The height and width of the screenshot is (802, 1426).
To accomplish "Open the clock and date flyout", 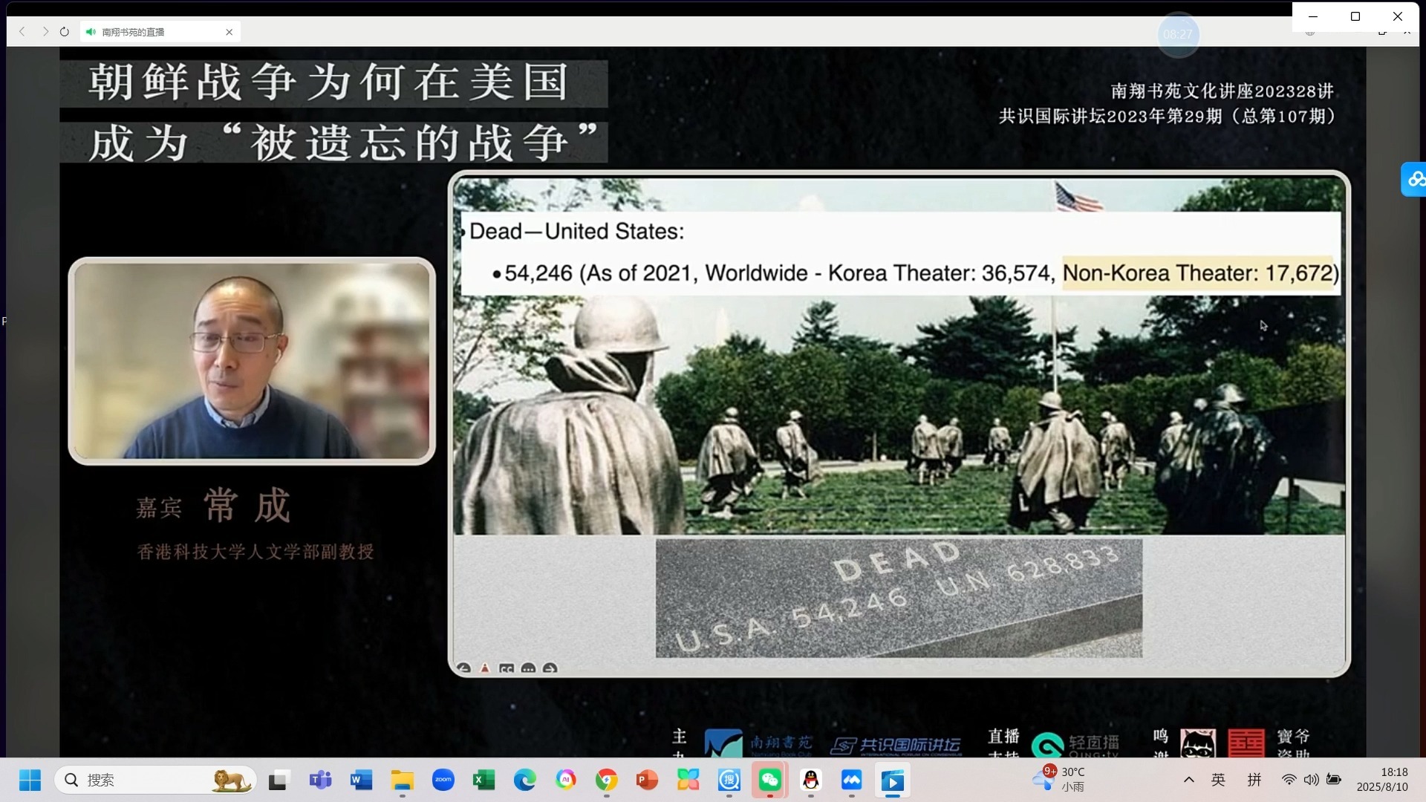I will (x=1382, y=780).
